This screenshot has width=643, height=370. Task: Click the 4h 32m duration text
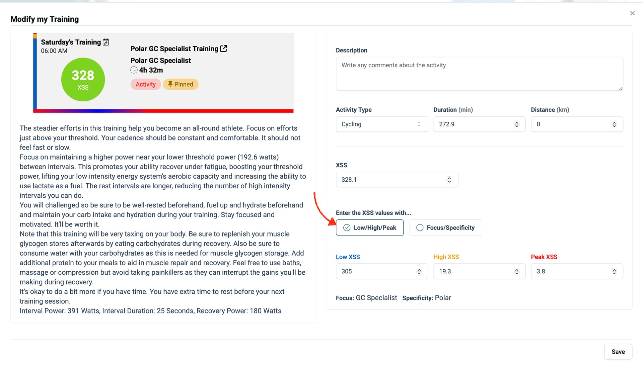[151, 70]
